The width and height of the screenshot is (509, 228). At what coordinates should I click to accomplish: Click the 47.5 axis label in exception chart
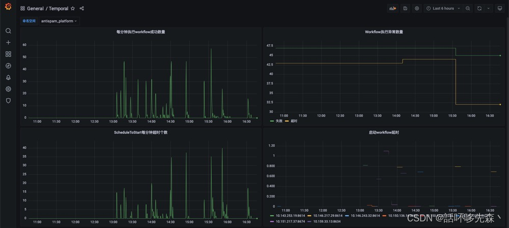[x=269, y=46]
